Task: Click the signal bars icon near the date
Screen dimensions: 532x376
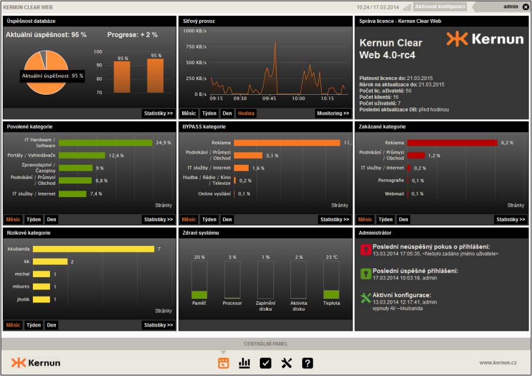Action: click(407, 7)
